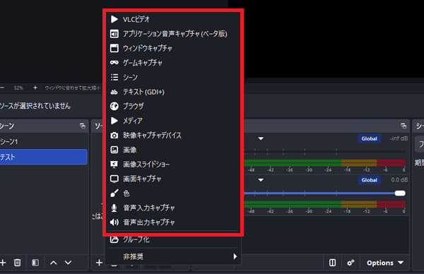Image resolution: width=424 pixels, height=274 pixels.
Task: Pick the シーン source entry
Action: [173, 77]
